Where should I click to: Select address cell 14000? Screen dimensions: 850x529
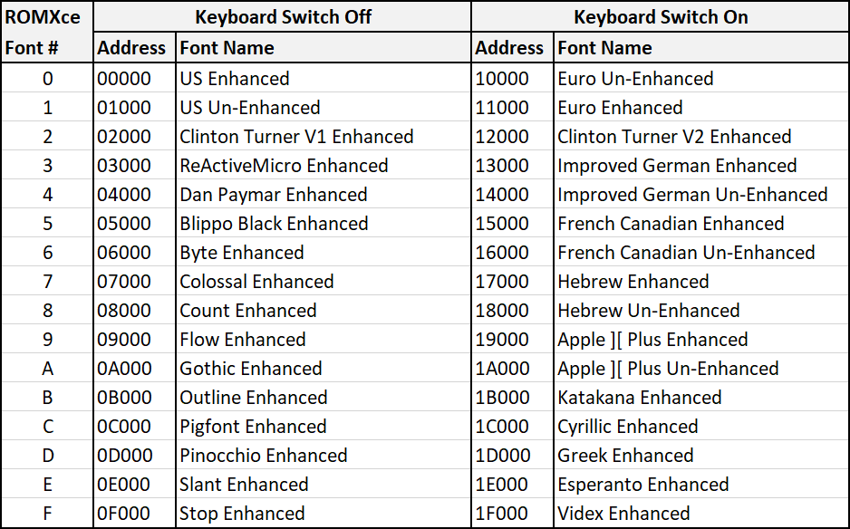(502, 195)
